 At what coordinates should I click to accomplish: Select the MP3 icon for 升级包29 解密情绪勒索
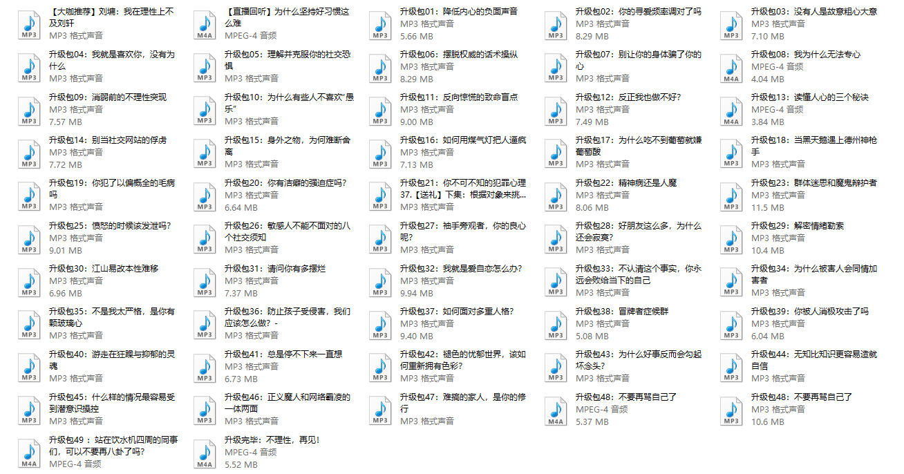click(731, 238)
